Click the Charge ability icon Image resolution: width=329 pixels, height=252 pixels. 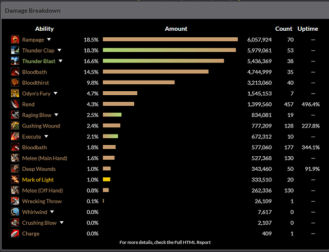pyautogui.click(x=15, y=233)
